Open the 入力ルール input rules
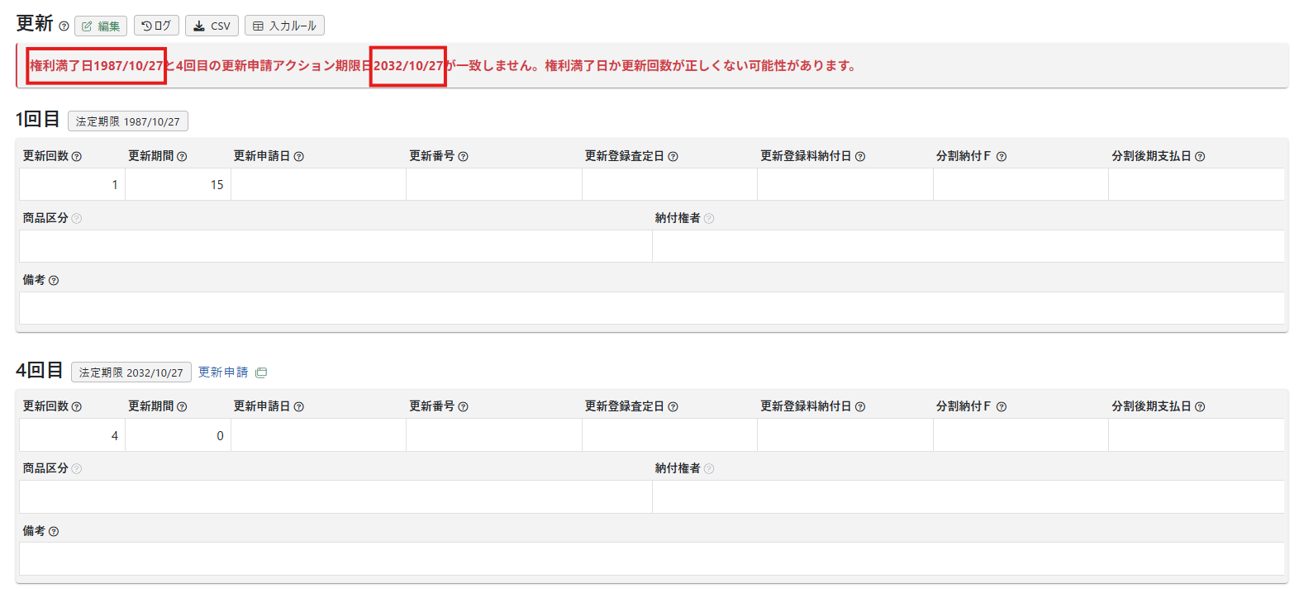1304x593 pixels. coord(284,26)
